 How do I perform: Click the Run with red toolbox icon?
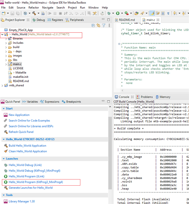[126, 13]
